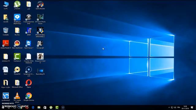Open the Windows Store taskbar icon
The image size is (196, 110).
tap(45, 107)
